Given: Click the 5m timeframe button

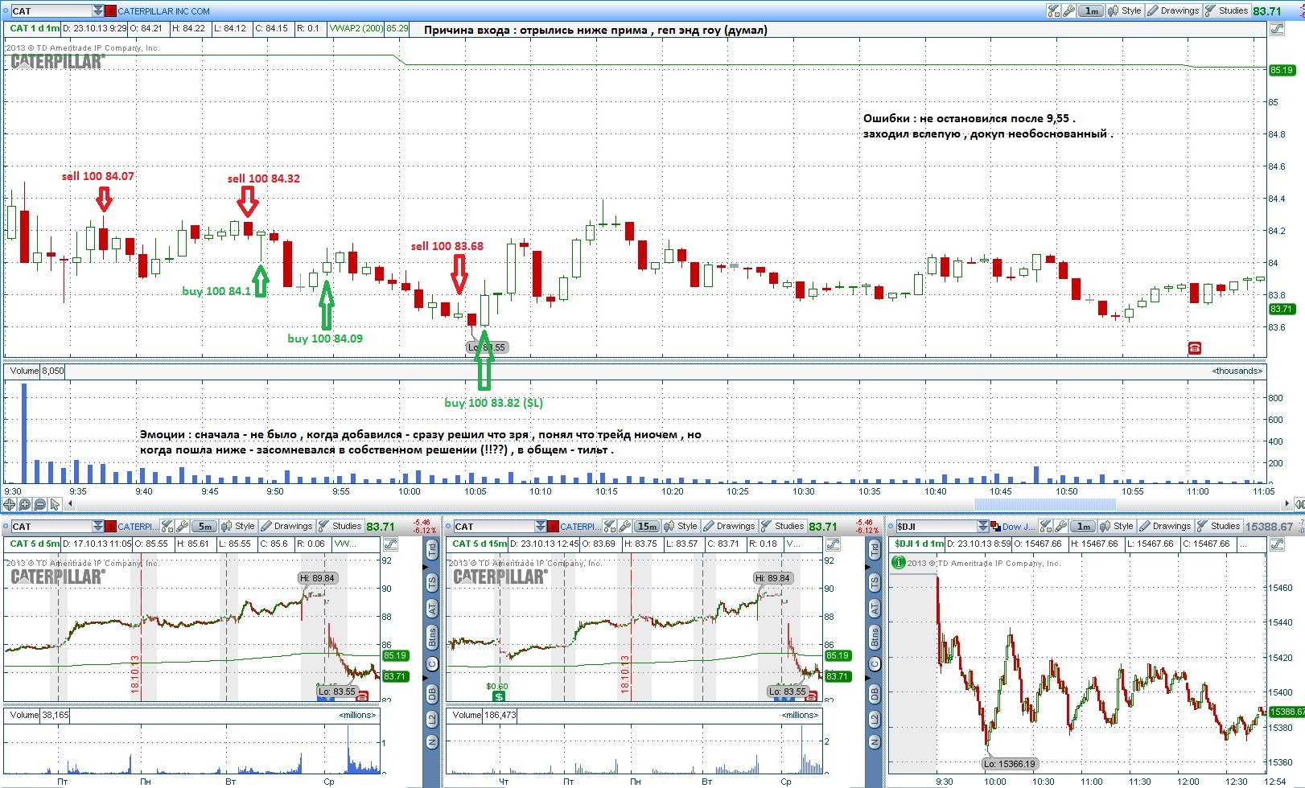Looking at the screenshot, I should (x=205, y=526).
